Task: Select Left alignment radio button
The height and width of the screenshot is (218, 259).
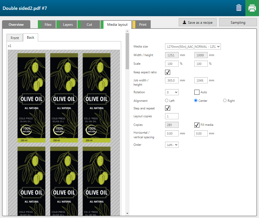Action: (167, 101)
